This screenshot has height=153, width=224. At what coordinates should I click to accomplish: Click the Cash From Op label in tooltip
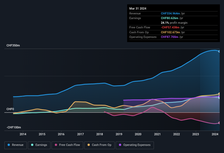tap(139, 32)
